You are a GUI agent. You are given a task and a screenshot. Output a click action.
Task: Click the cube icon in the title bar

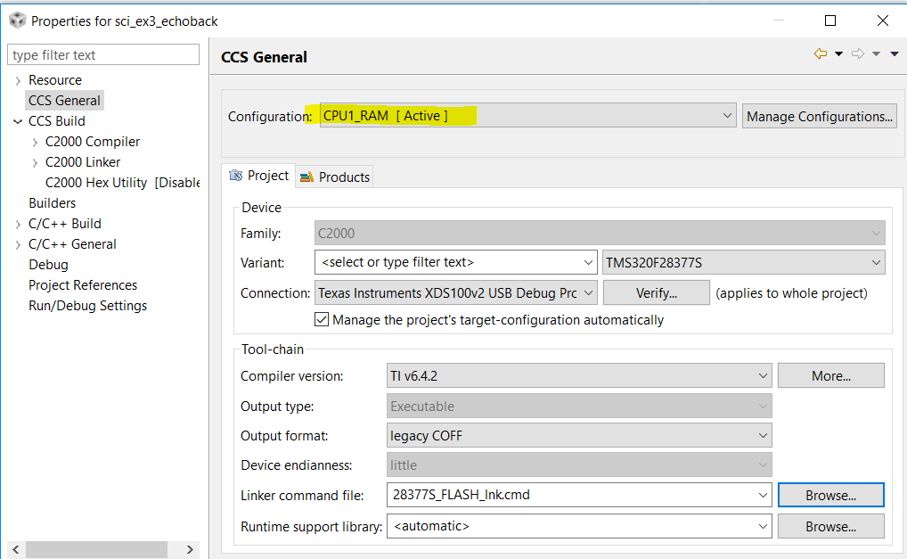17,19
